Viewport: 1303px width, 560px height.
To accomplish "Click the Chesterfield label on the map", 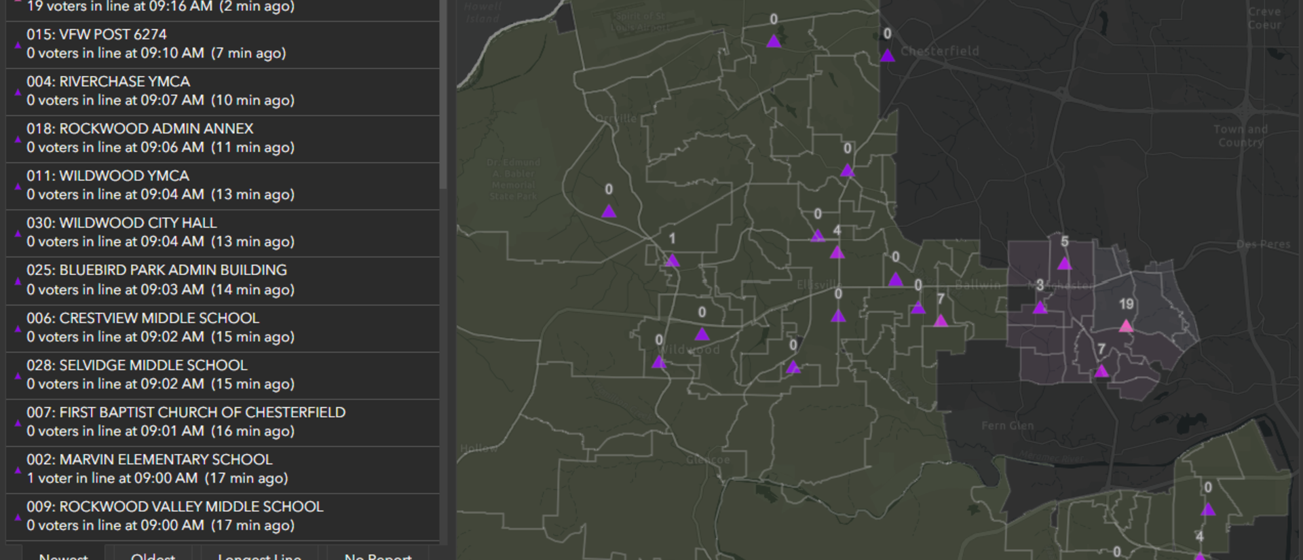I will 940,51.
